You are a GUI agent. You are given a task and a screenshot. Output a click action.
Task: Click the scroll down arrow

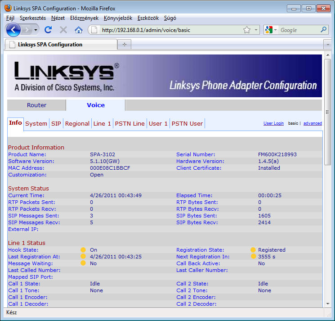[327, 304]
